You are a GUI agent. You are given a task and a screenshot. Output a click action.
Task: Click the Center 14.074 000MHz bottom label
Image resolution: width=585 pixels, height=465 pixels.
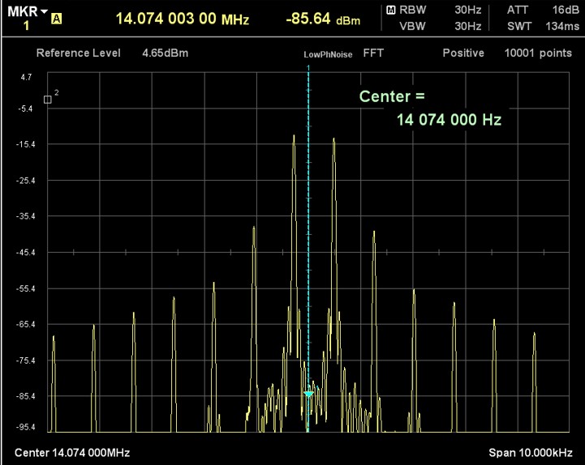pyautogui.click(x=72, y=452)
